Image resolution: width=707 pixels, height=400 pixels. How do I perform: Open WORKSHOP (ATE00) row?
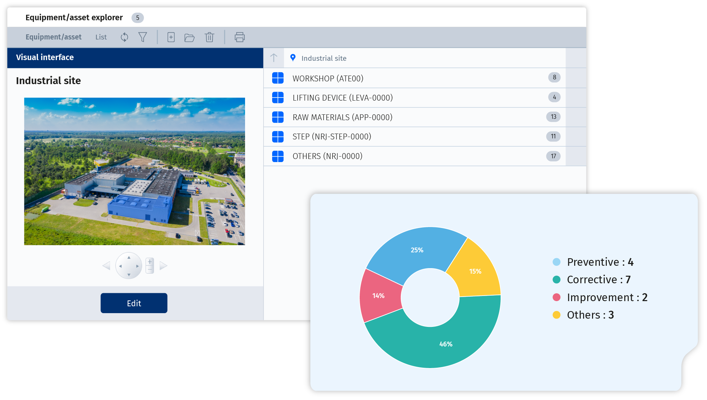pos(328,78)
